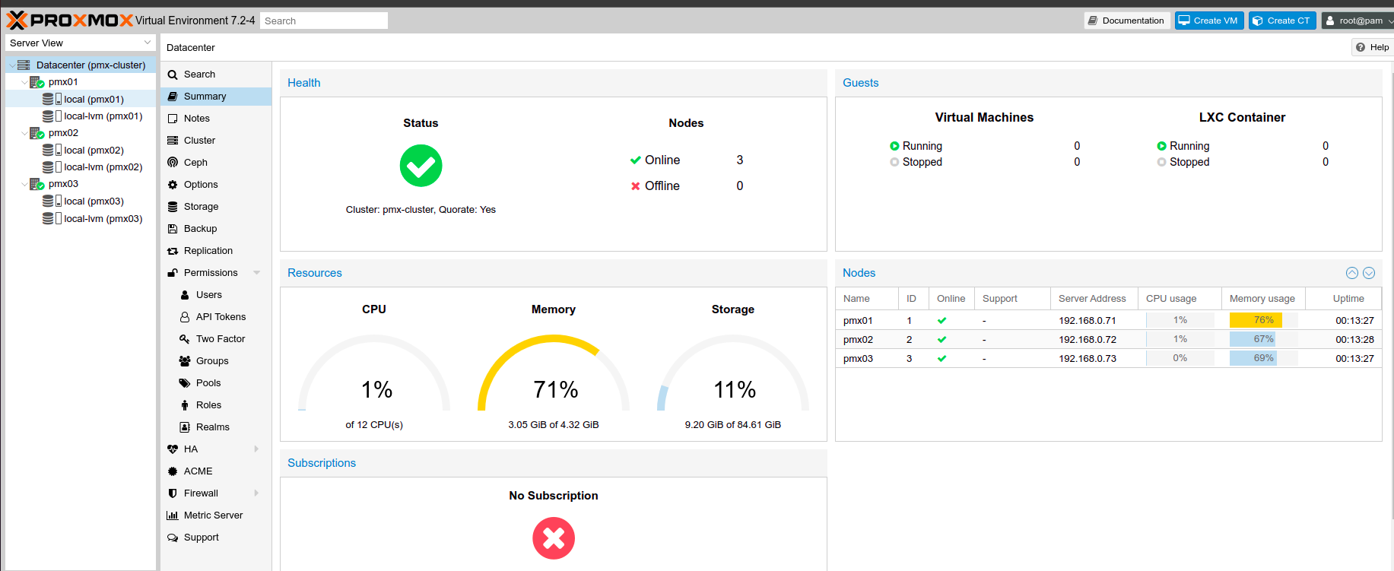Open the root@pam user menu

1358,21
